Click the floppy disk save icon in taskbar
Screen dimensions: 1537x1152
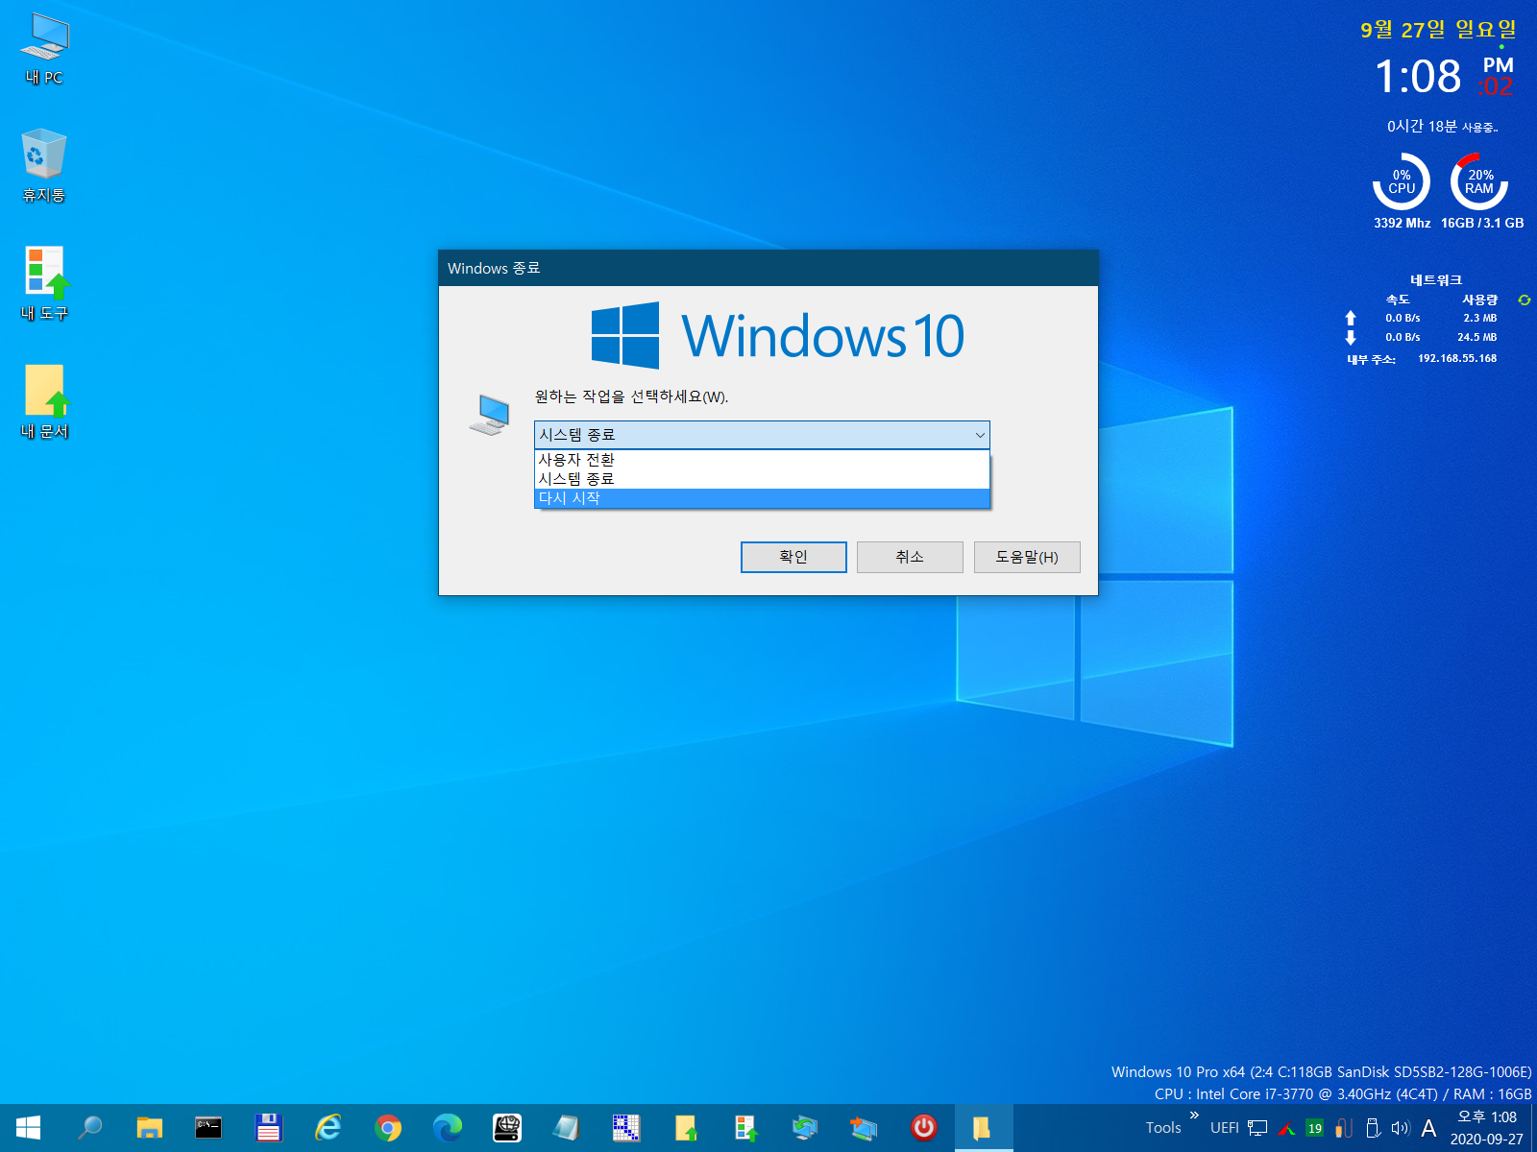[x=268, y=1128]
